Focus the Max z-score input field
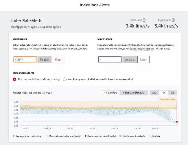Image resolution: width=188 pixels, height=145 pixels. [110, 60]
